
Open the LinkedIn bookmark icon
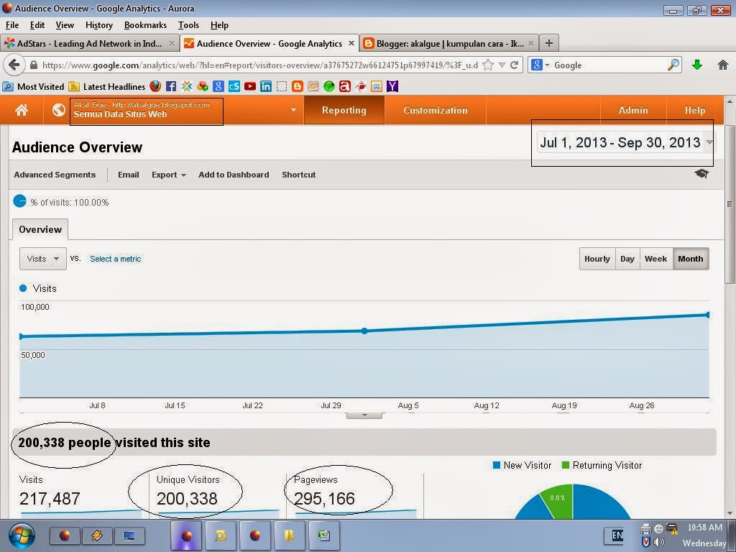[266, 86]
